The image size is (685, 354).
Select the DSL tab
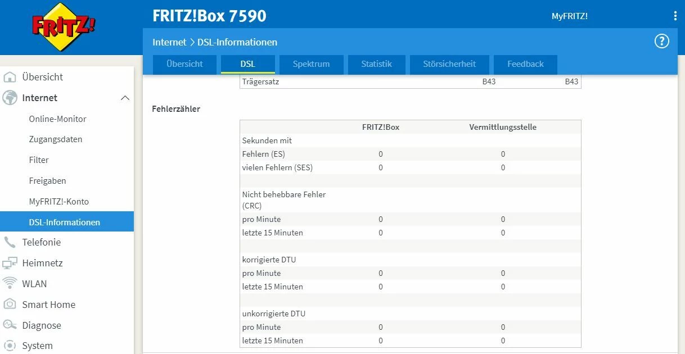click(x=248, y=64)
